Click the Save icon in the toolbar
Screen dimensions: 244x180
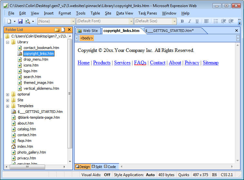[x=20, y=21]
